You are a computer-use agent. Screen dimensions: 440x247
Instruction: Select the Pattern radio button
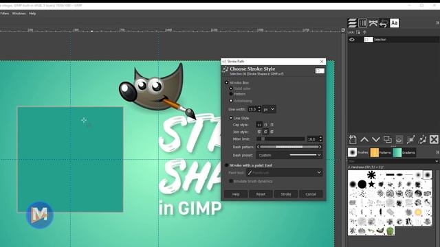231,94
